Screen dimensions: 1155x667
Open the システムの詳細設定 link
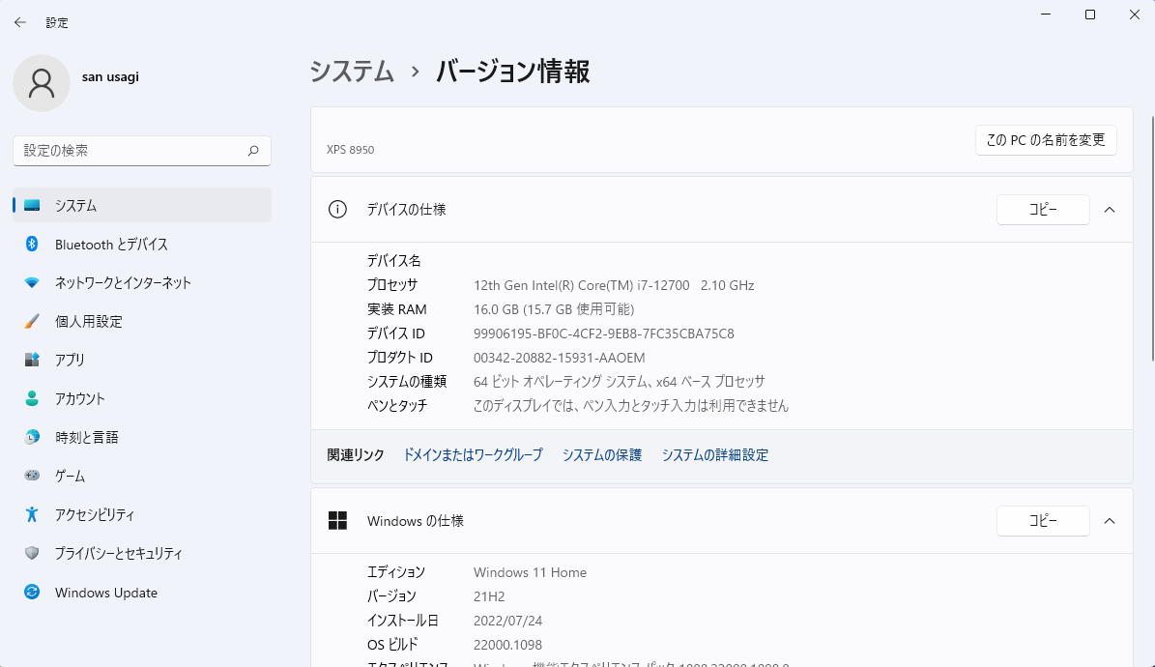coord(714,455)
